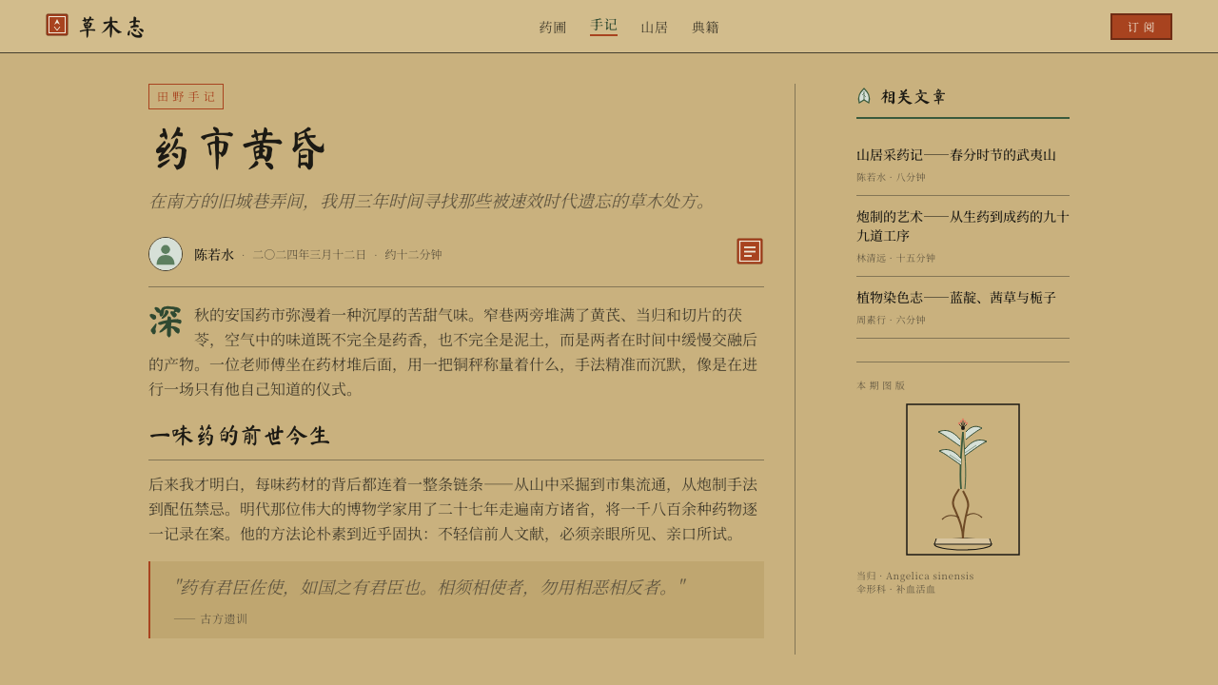Screen dimensions: 1218x685
Task: Go to the 药圃 nav item
Action: [553, 28]
